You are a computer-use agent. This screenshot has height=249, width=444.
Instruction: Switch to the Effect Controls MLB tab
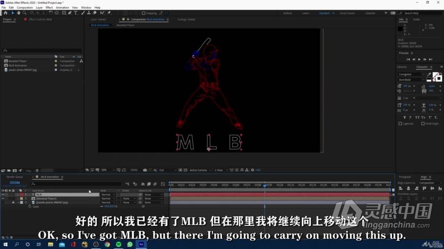pyautogui.click(x=40, y=20)
